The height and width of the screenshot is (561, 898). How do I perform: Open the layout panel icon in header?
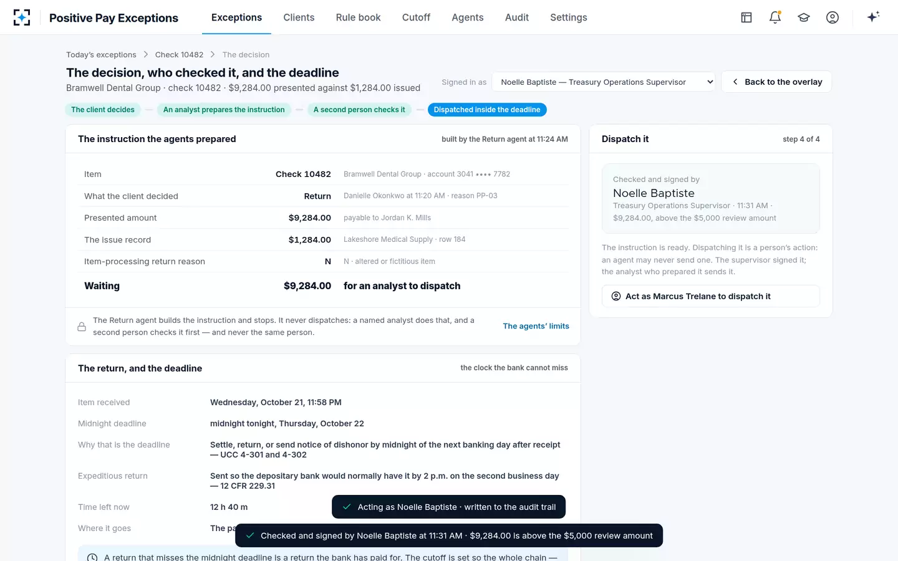pos(746,17)
